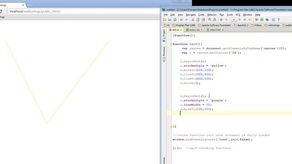292x164 pixels.
Task: Click the browser reload button
Action: 1,11
